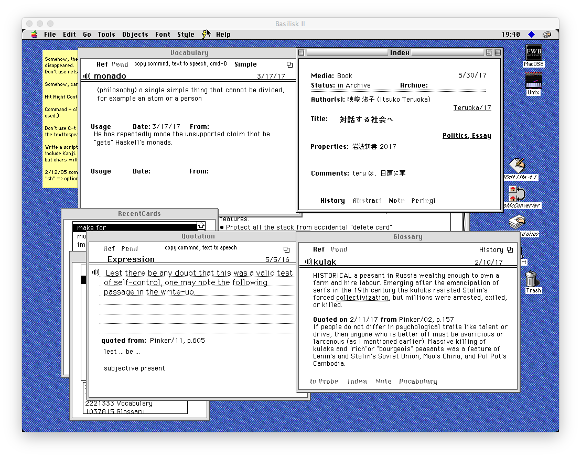Click Vocabulary at the bottom of Glossary
581x458 pixels.
[418, 381]
